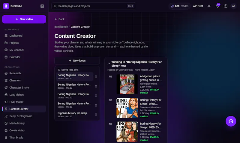This screenshot has height=143, width=240.
Task: Click the Thumbnails icon
Action: tap(6, 138)
